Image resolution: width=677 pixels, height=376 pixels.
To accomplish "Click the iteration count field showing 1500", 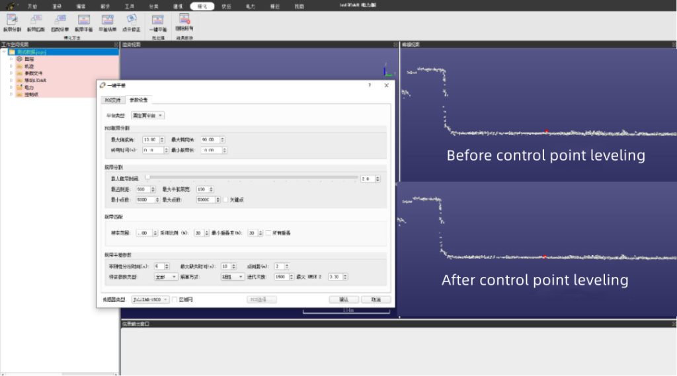I will point(284,277).
